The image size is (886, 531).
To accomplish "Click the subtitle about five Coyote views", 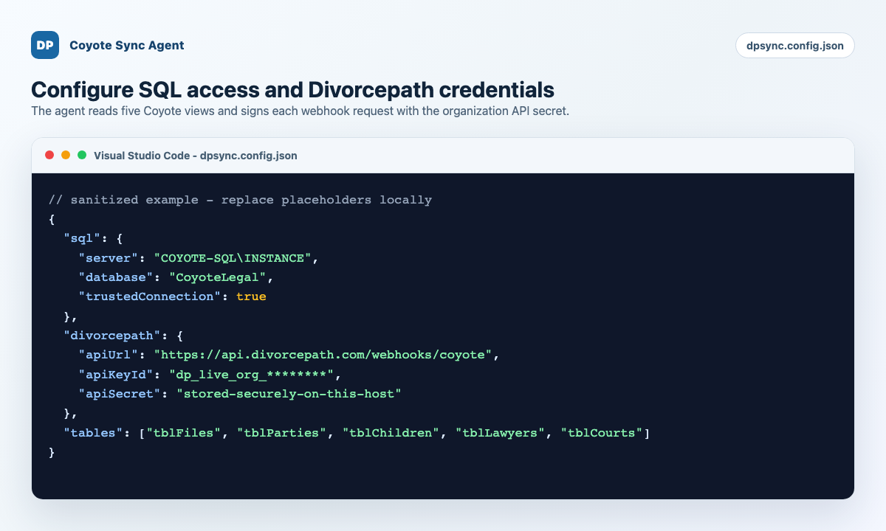I will pyautogui.click(x=300, y=112).
